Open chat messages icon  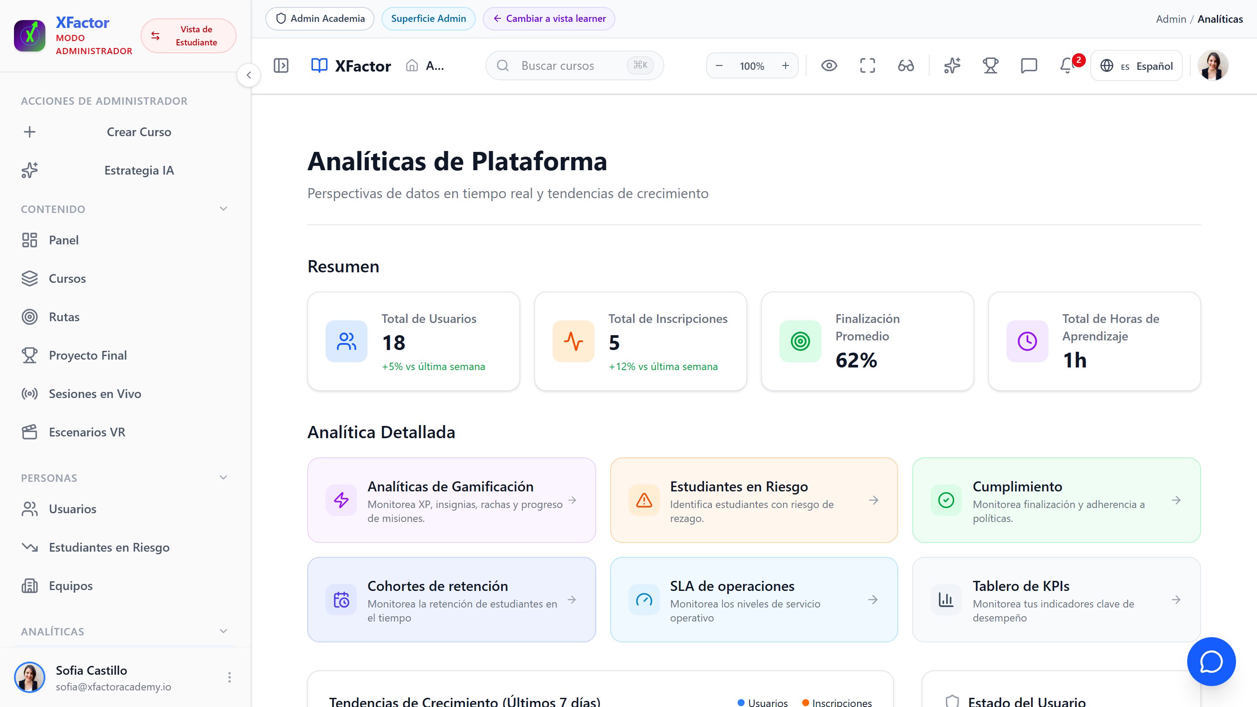pos(1029,65)
